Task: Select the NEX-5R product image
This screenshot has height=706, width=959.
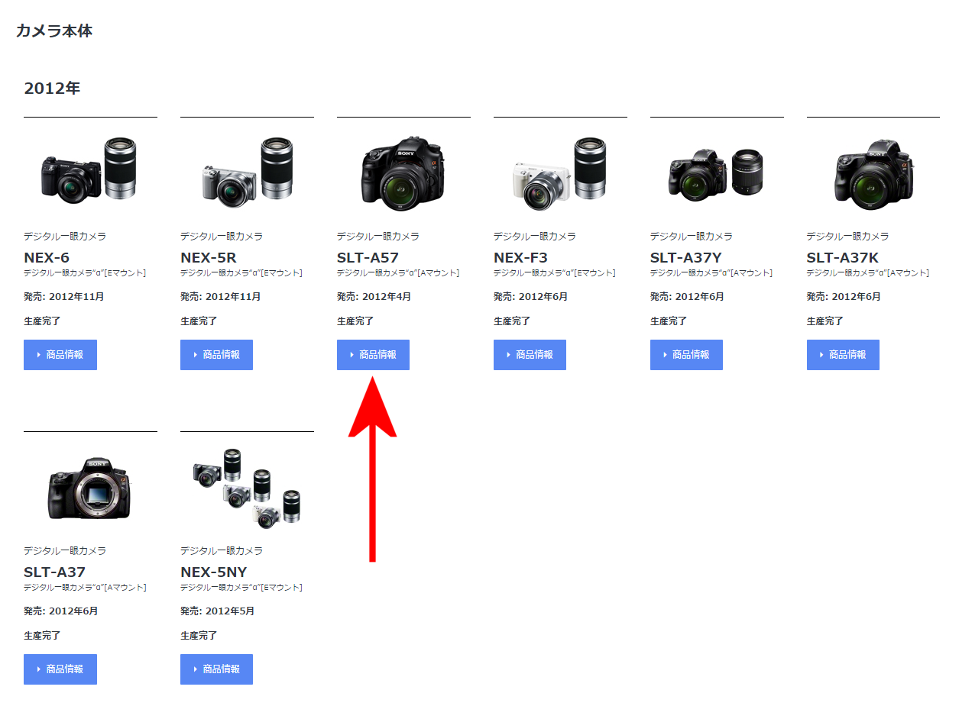Action: (x=247, y=172)
